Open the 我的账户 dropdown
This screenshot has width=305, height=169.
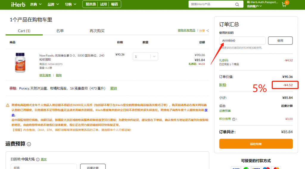coord(254,6)
